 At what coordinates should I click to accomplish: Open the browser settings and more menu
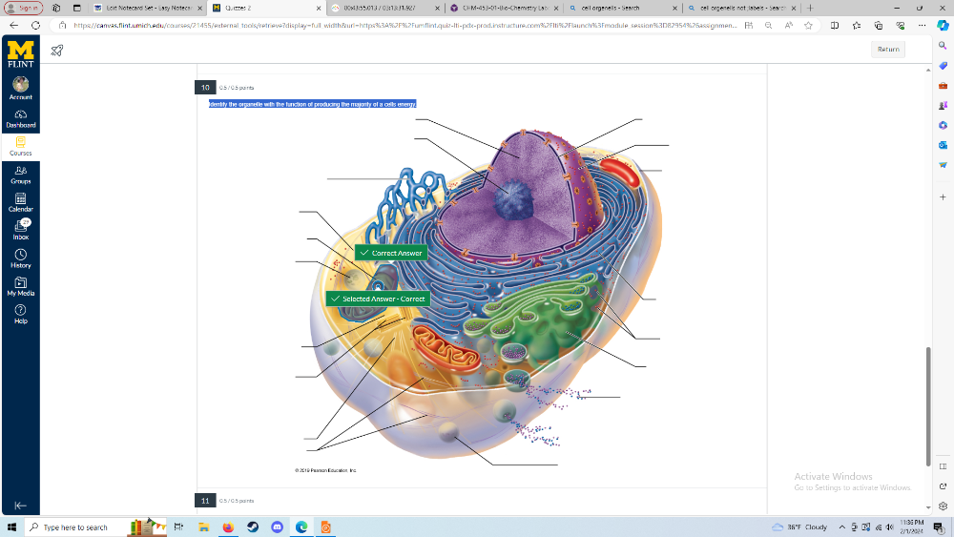[922, 26]
